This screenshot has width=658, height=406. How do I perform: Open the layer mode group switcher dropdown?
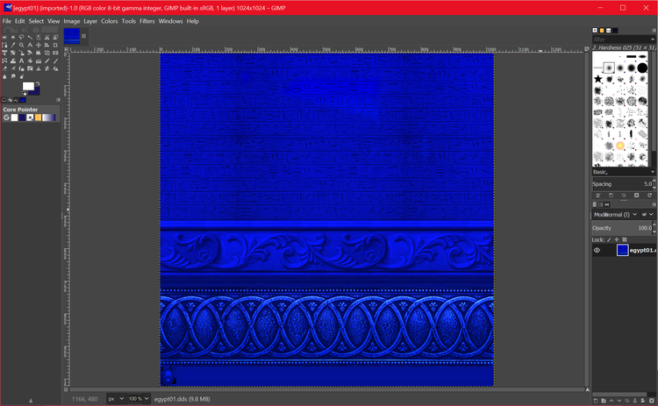tap(648, 214)
